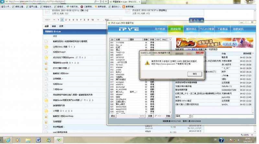Click the yellow warning icon in the dialog
The height and width of the screenshot is (144, 259).
point(147,63)
